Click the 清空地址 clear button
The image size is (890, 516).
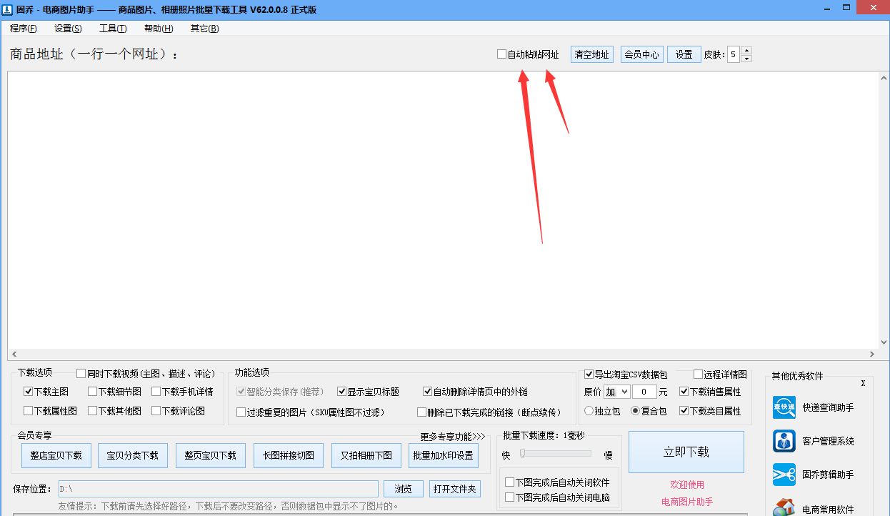(591, 54)
